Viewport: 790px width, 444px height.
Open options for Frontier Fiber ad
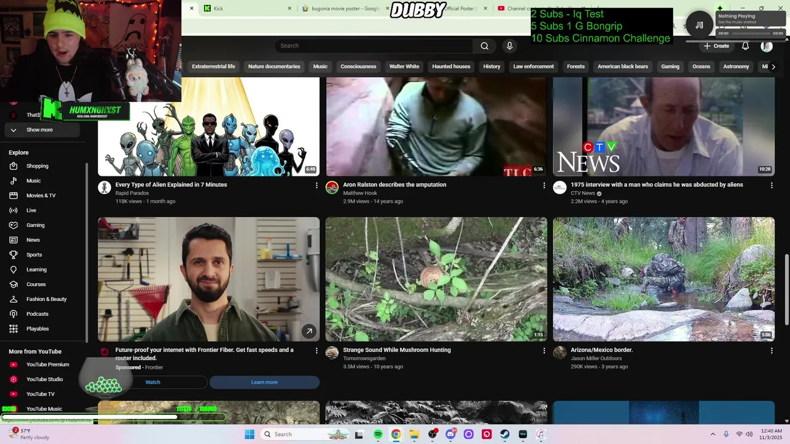click(x=317, y=350)
